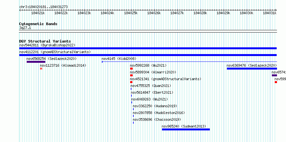Select the blue bar under nsv4112201
The image size is (286, 142).
[x=148, y=55]
